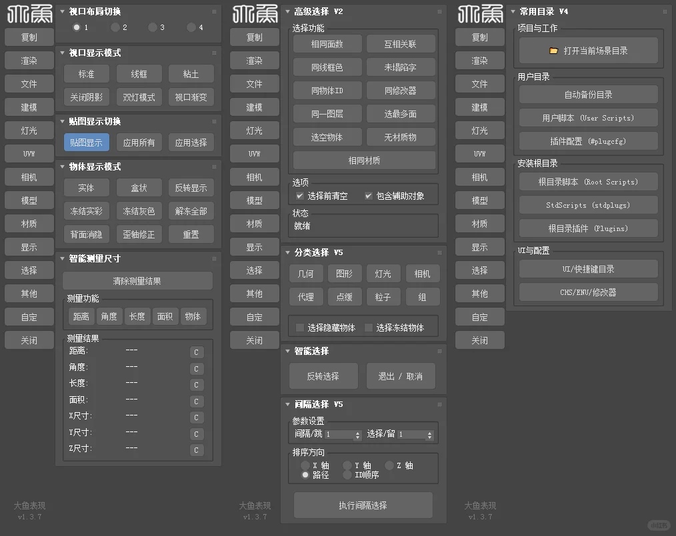Collapse the 高级选择 V2 panel
Screen dimensions: 676x536
click(287, 10)
